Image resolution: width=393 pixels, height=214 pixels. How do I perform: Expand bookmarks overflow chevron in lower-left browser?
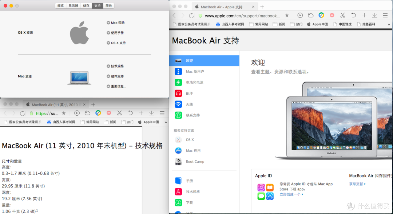pyautogui.click(x=166, y=122)
